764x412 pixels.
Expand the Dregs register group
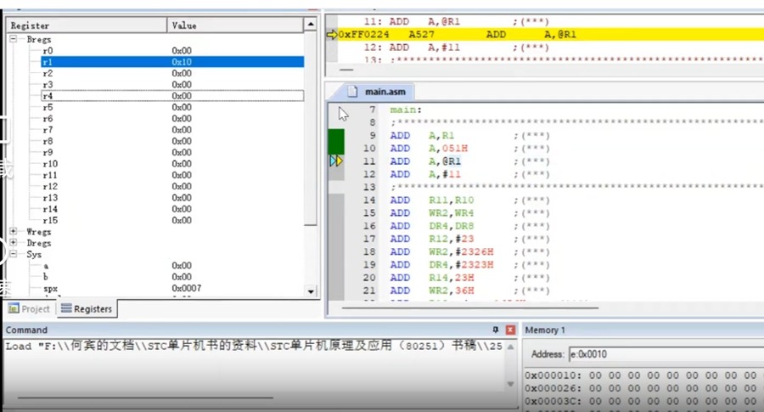[14, 243]
